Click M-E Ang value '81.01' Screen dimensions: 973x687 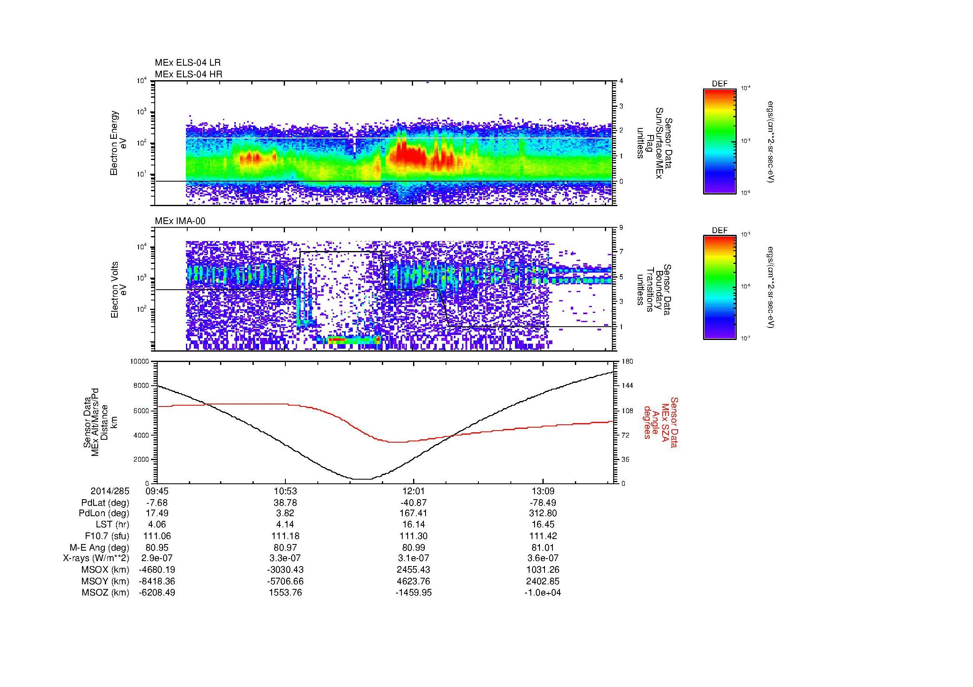click(543, 547)
